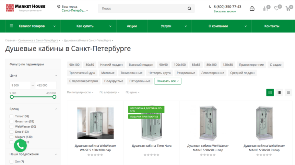Switch to list view with thumbnails

[279, 92]
